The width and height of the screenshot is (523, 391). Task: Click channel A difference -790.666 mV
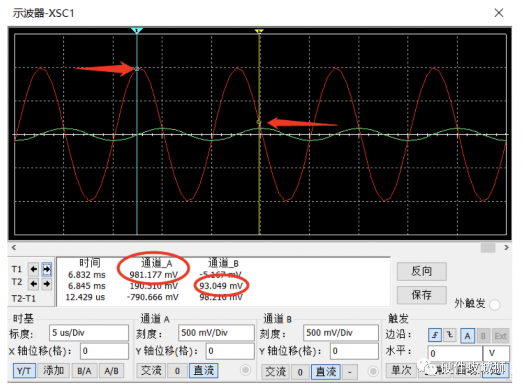coord(153,297)
